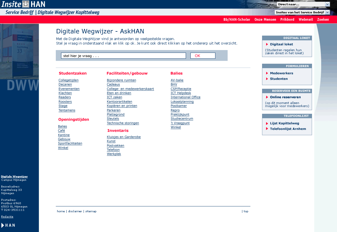Open the AV-balie link

click(x=177, y=80)
